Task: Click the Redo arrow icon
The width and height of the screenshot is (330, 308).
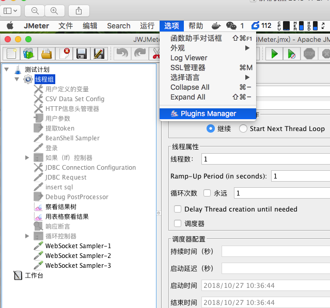Action: [x=140, y=54]
